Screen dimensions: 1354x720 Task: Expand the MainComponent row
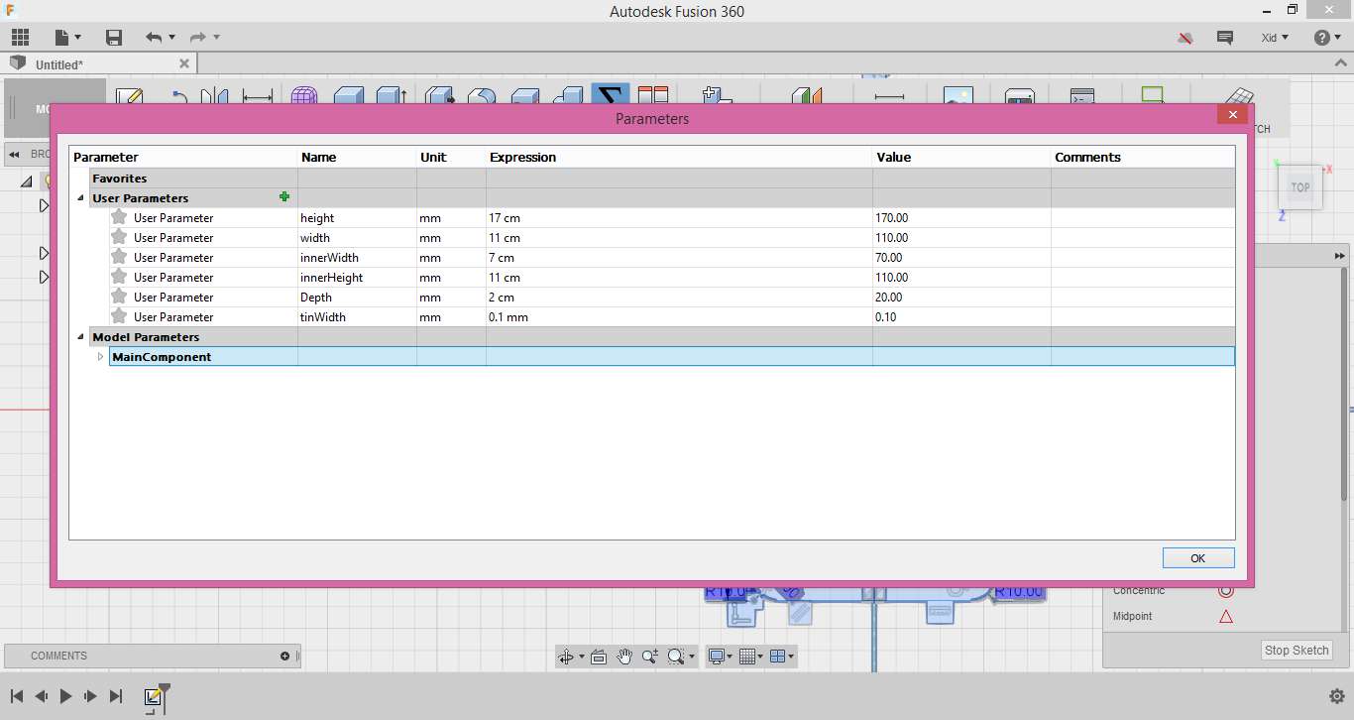point(100,357)
